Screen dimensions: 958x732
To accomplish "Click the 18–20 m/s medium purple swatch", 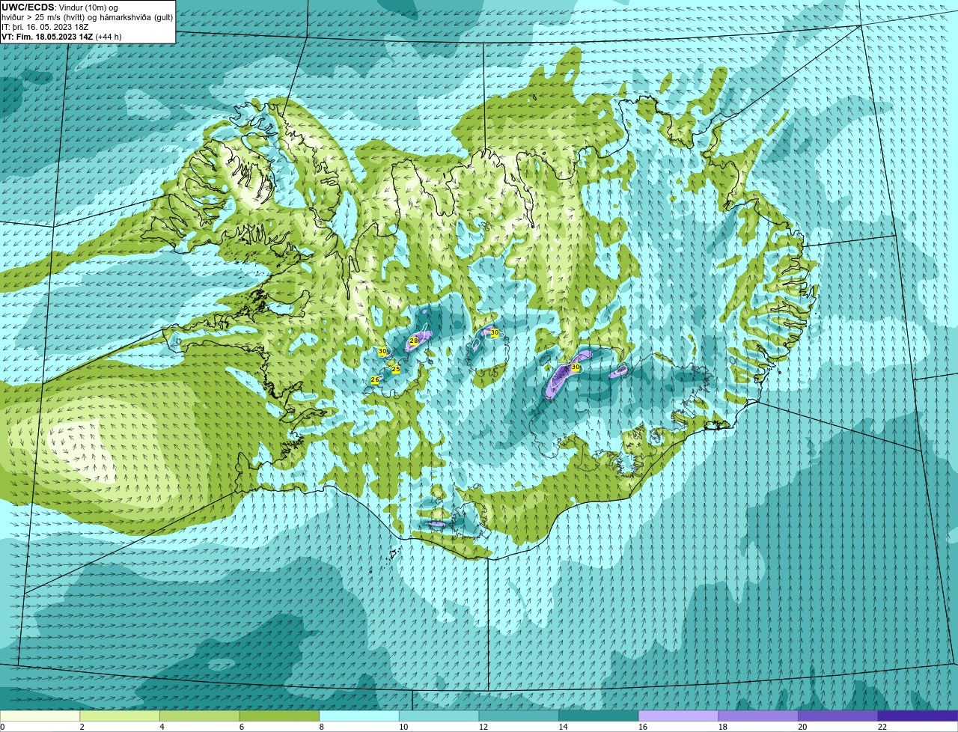I will [x=758, y=716].
